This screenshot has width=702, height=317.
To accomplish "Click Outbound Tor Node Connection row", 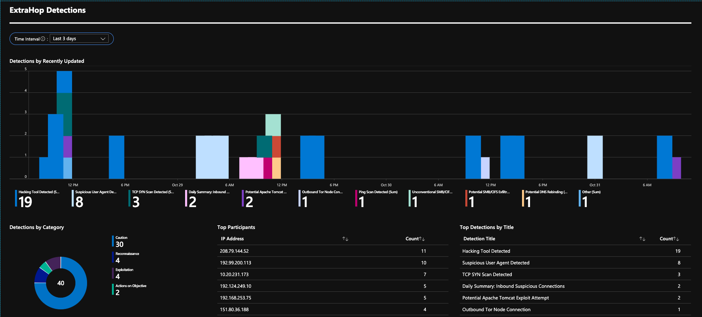I will tap(575, 309).
